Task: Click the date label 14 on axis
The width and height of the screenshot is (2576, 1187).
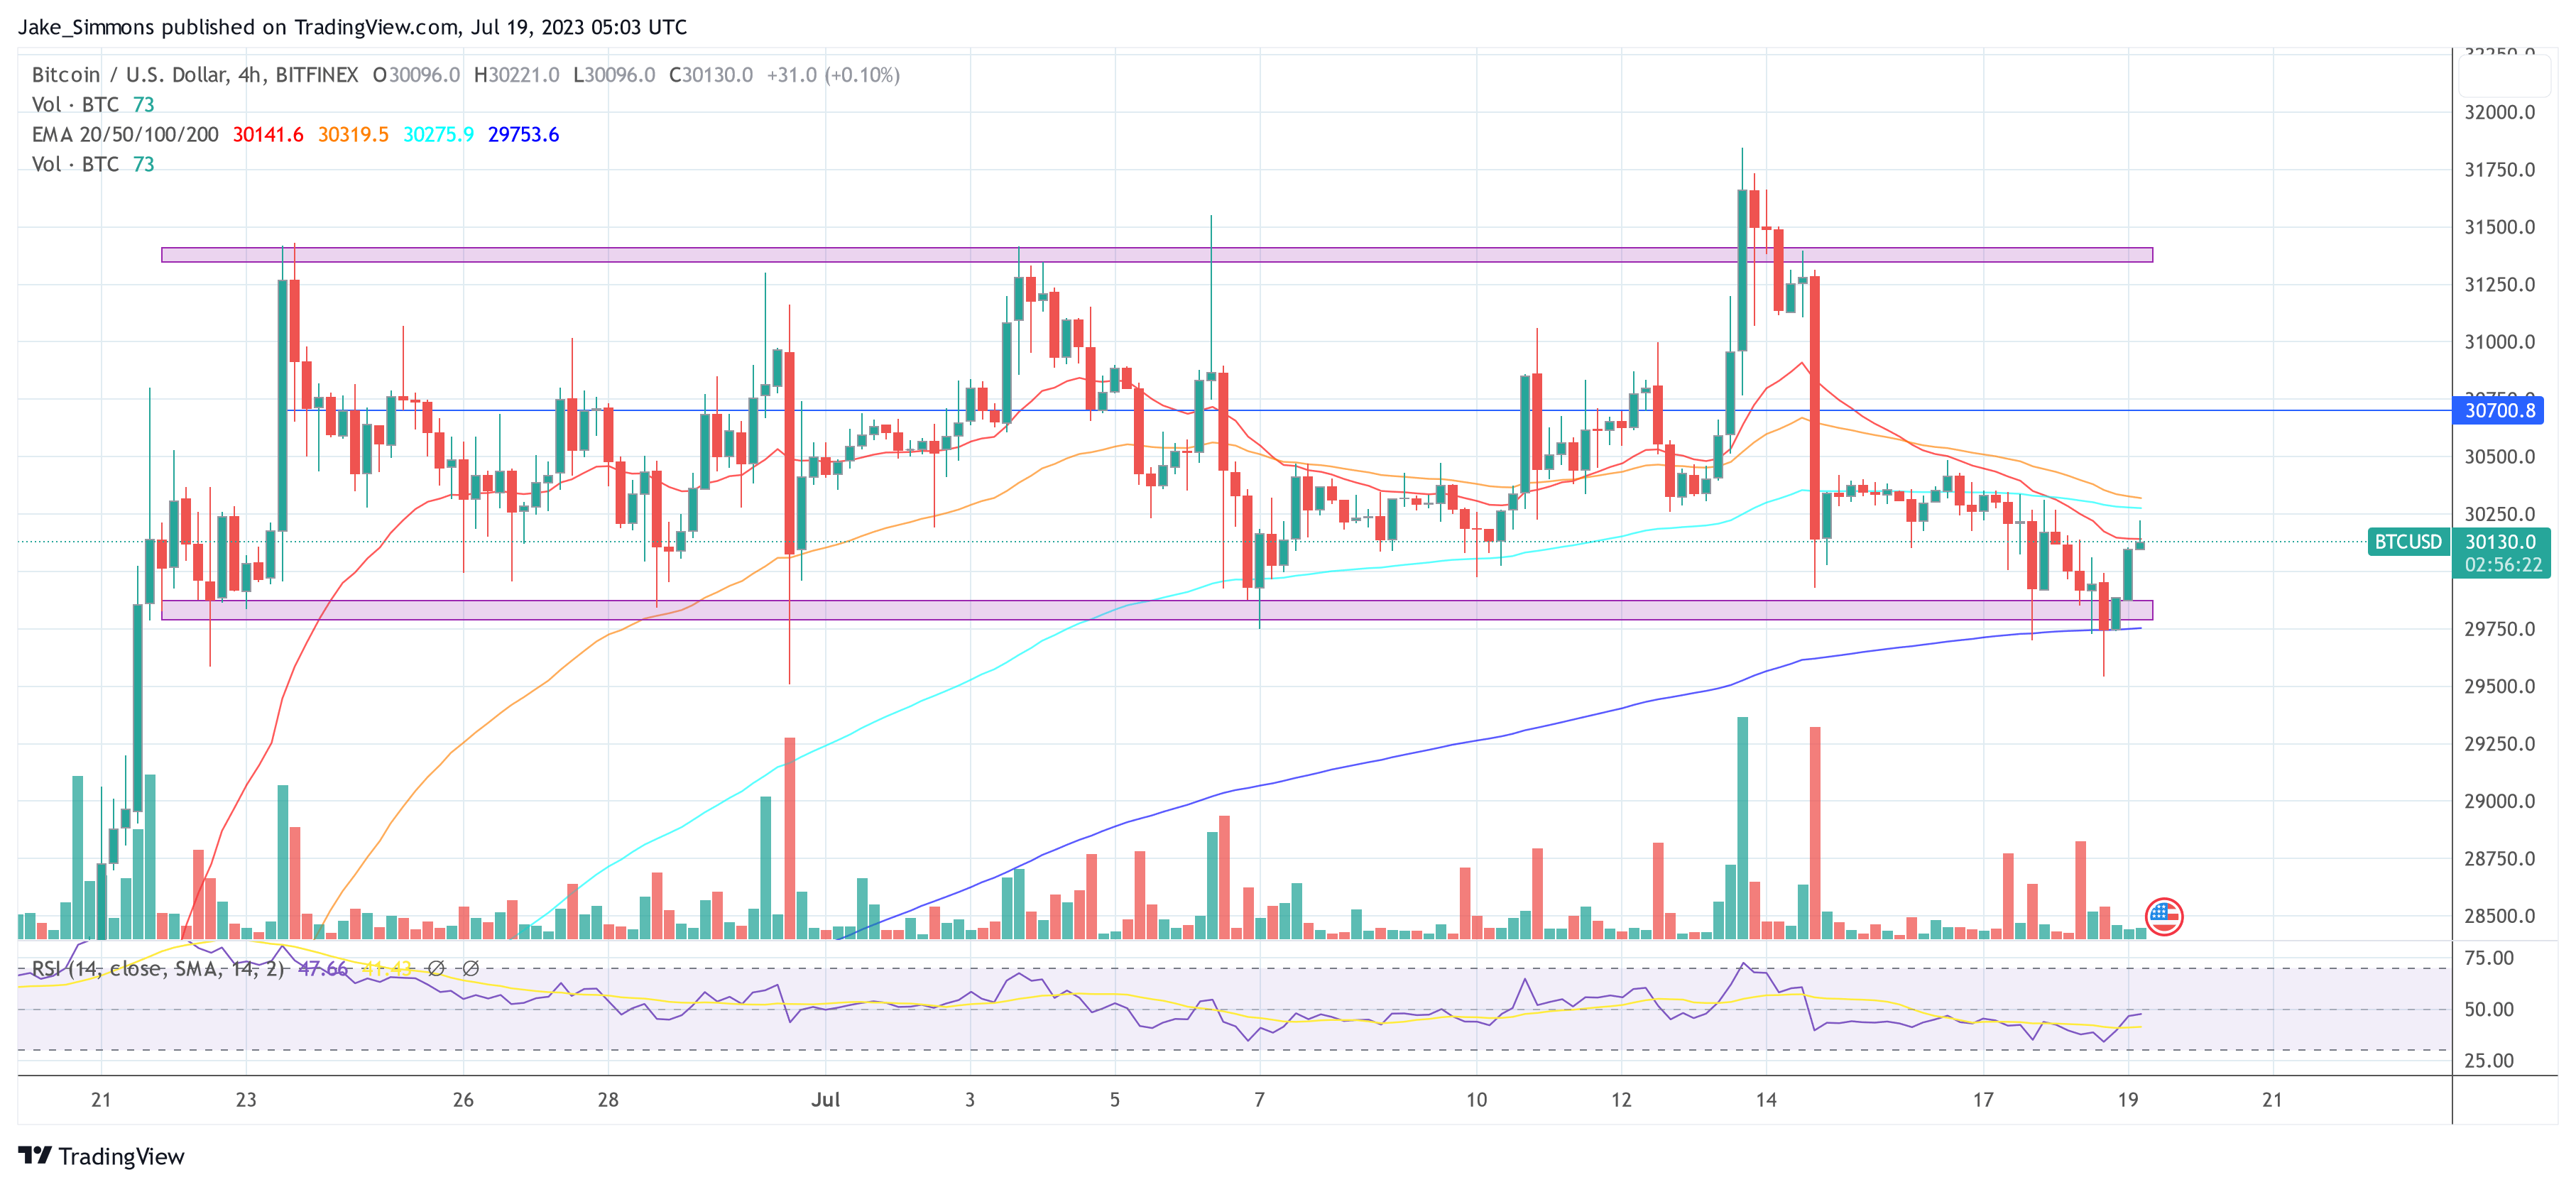Action: [1766, 1099]
